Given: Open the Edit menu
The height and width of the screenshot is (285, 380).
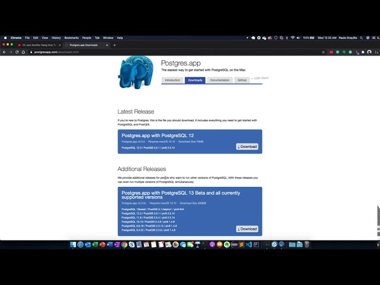Looking at the screenshot, I should pos(36,38).
